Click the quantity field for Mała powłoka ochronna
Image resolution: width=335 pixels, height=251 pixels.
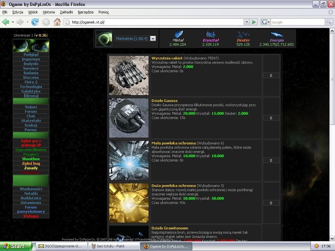(271, 160)
